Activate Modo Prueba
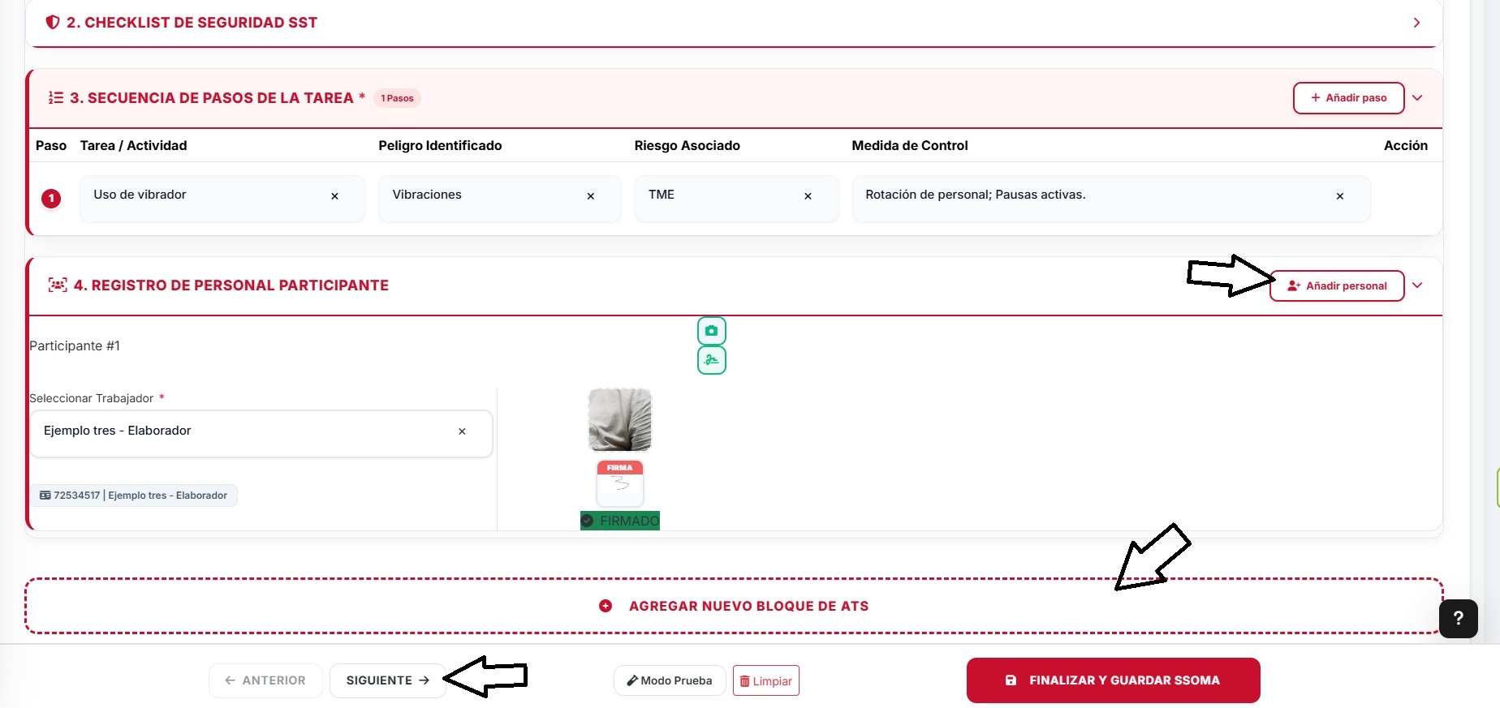This screenshot has width=1500, height=708. [670, 680]
